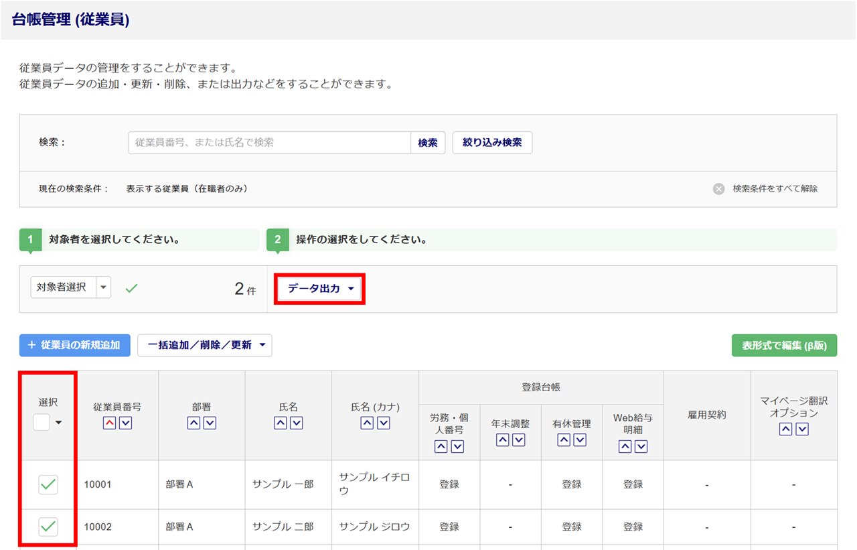This screenshot has height=550, width=857.
Task: Click the X icon to clear search conditions
Action: click(x=718, y=189)
